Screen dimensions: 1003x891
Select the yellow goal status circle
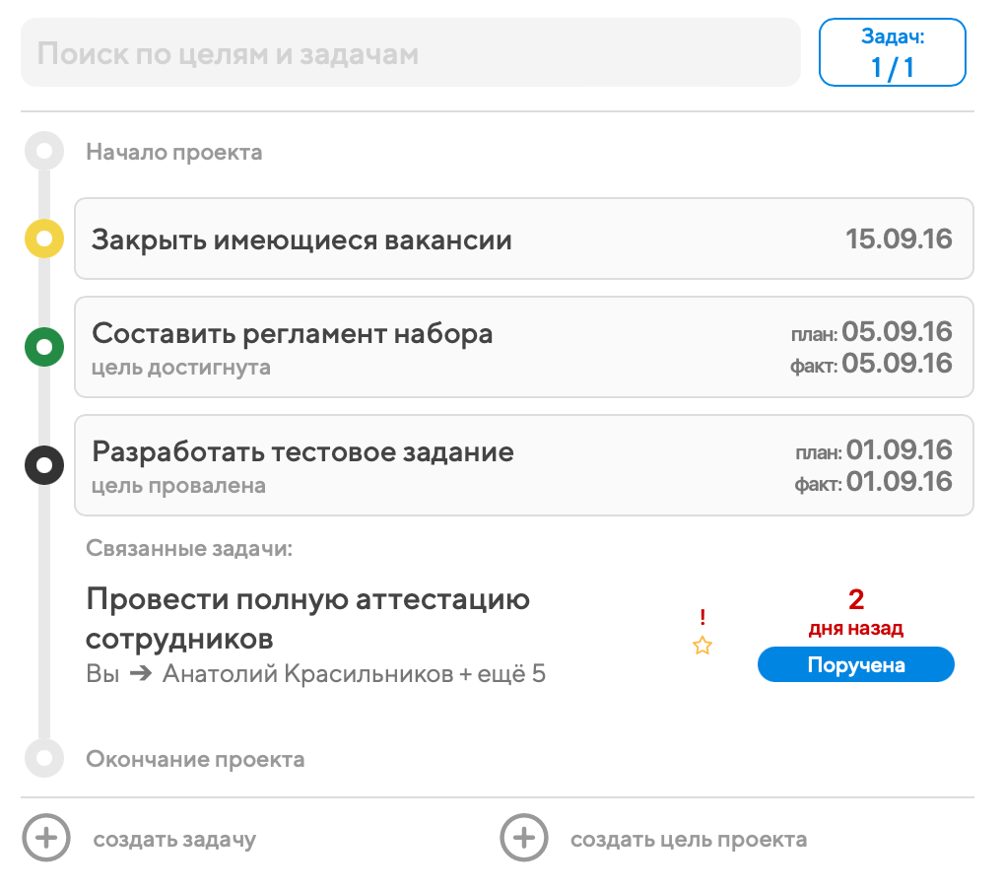44,239
